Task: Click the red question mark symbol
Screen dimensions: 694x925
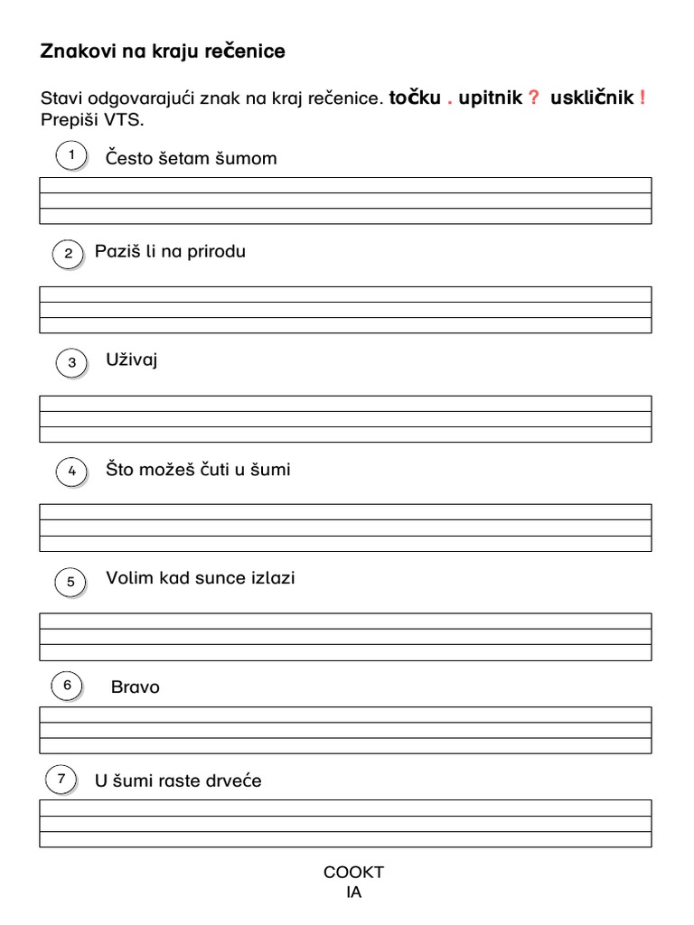Action: [532, 98]
